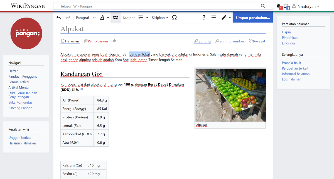Redo the reverted change
The height and width of the screenshot is (179, 334).
click(x=68, y=17)
